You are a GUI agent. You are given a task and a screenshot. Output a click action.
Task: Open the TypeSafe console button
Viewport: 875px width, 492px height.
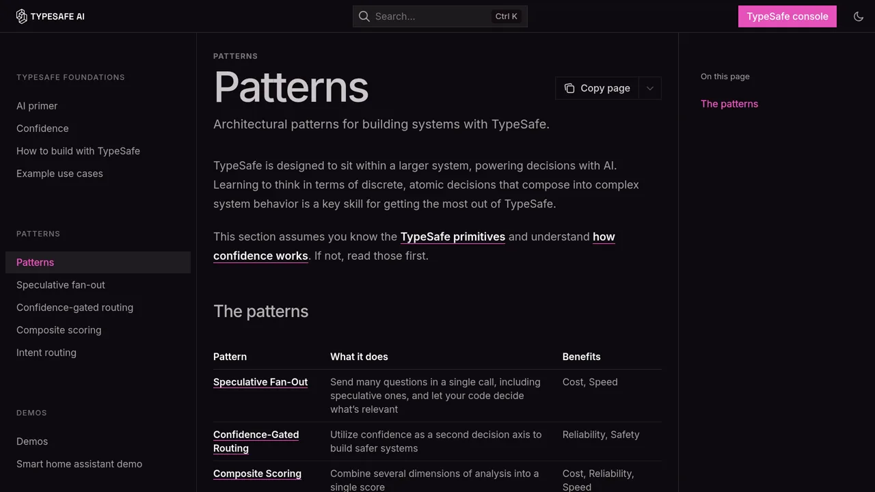click(787, 16)
